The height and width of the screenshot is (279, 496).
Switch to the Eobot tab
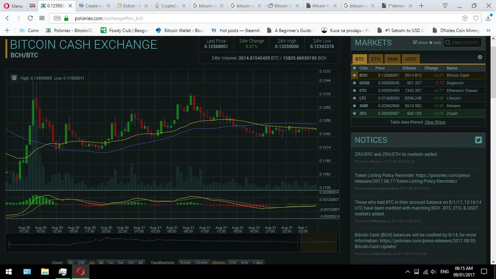click(x=133, y=6)
